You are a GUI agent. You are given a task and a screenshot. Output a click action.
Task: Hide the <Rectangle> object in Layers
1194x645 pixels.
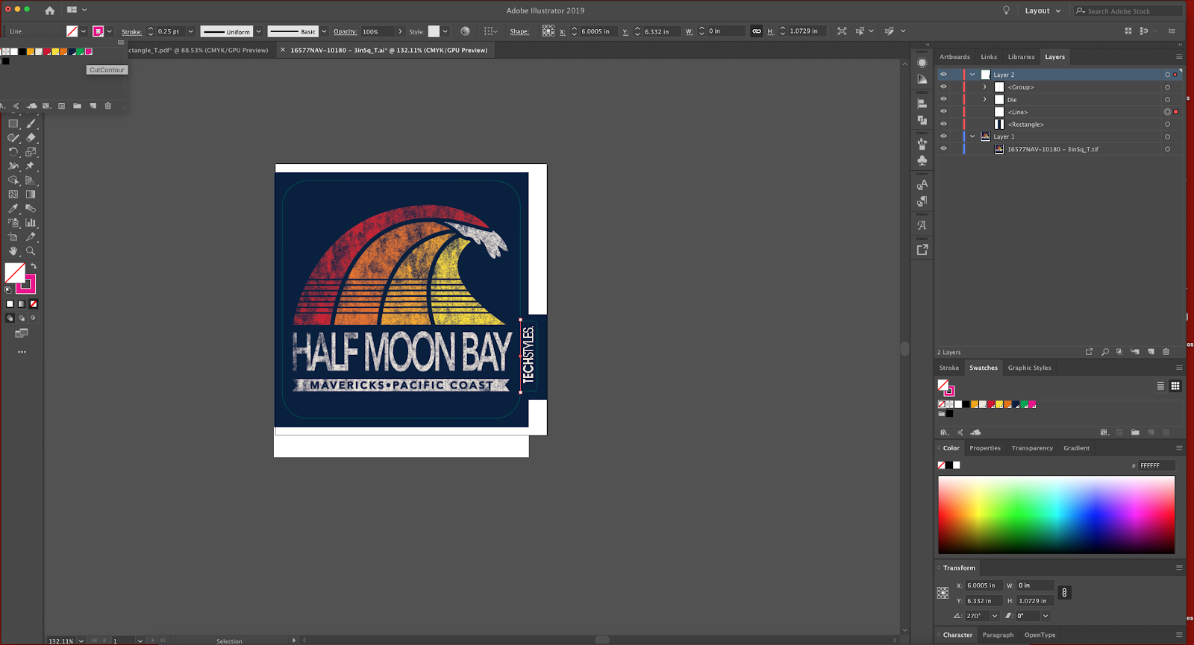pyautogui.click(x=943, y=124)
